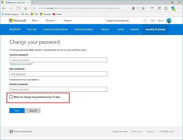The image size is (183, 140).
Task: Open the profile avatar picture
Action: [x=169, y=21]
